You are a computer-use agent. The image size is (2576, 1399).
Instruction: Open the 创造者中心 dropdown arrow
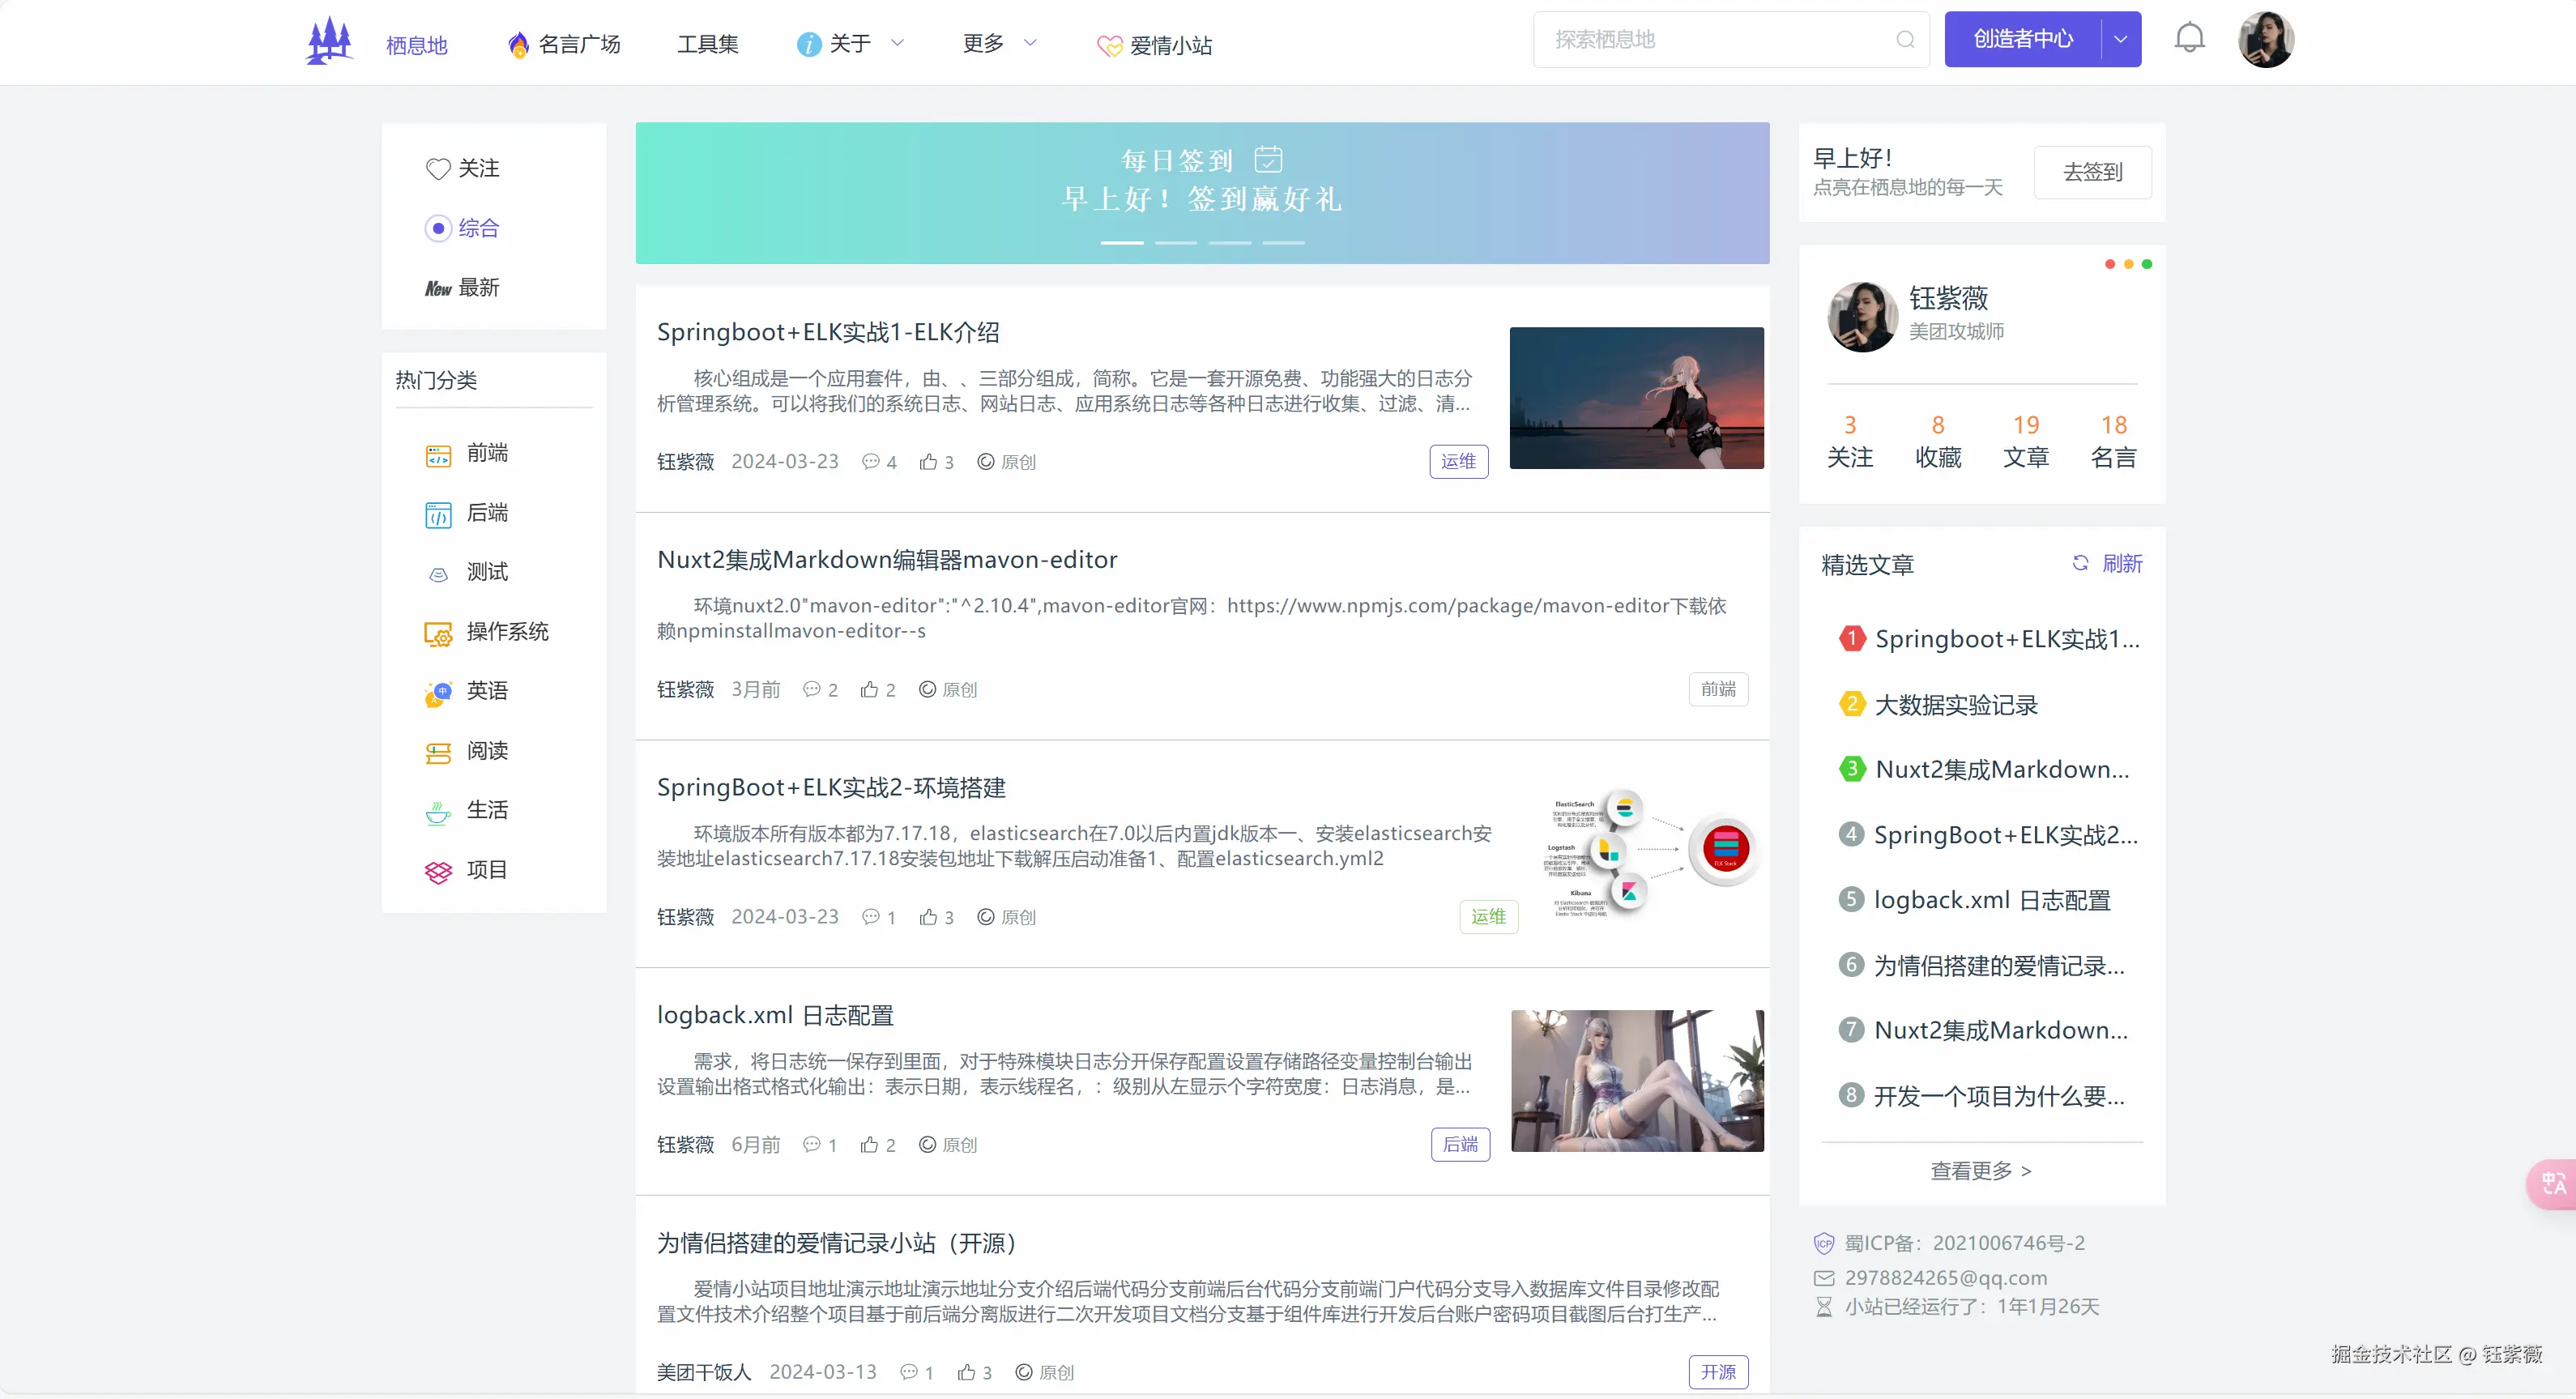point(2119,39)
